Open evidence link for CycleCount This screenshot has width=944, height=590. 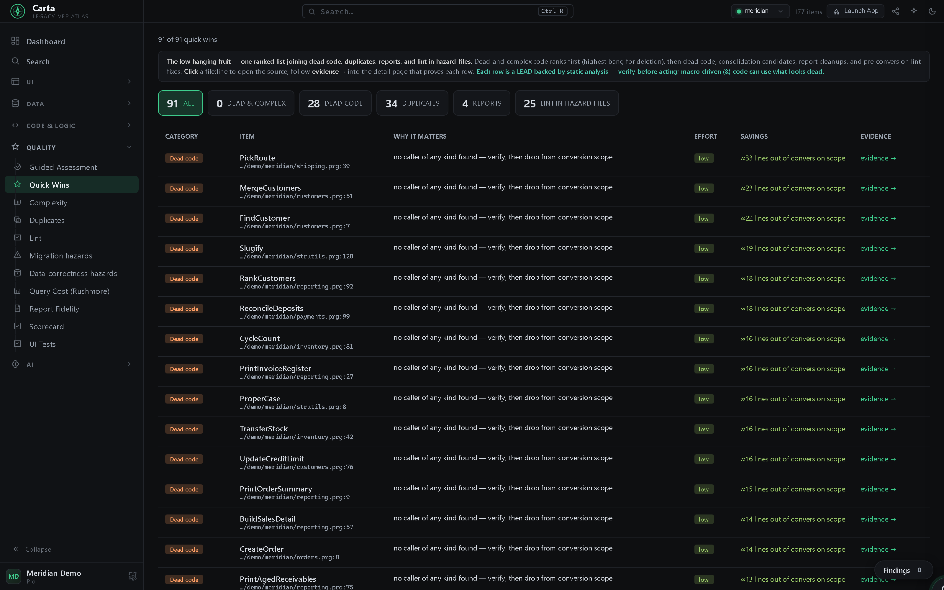click(878, 339)
